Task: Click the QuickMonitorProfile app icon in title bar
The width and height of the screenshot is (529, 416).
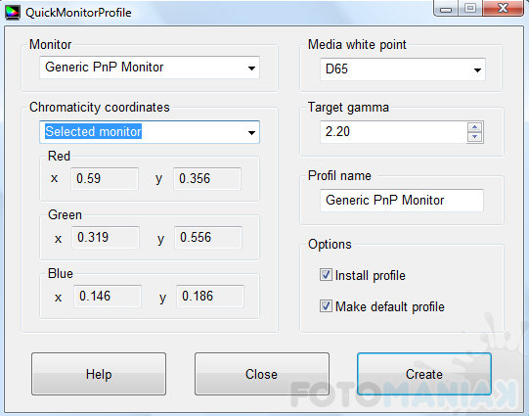Action: 13,13
